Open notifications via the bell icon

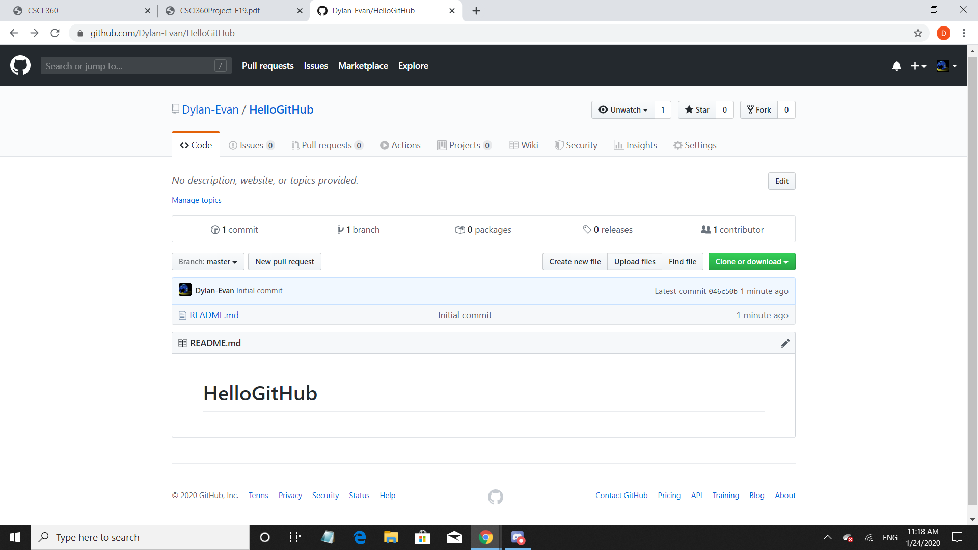click(896, 66)
